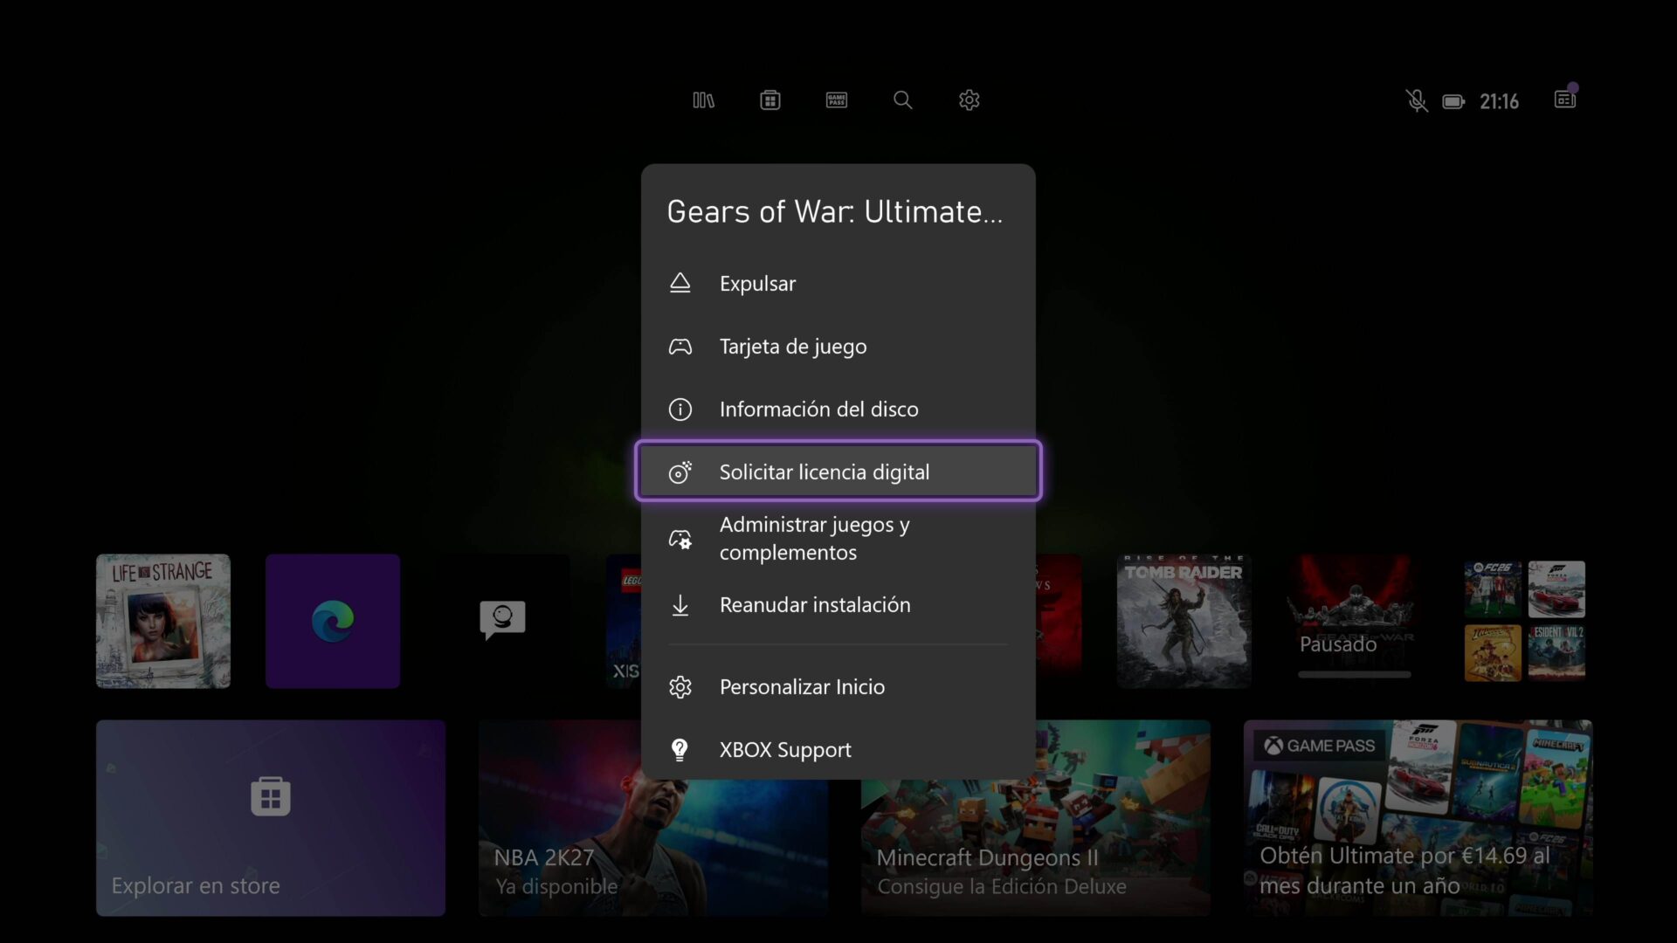The image size is (1677, 943).
Task: Select Expulsar from the context menu
Action: [838, 283]
